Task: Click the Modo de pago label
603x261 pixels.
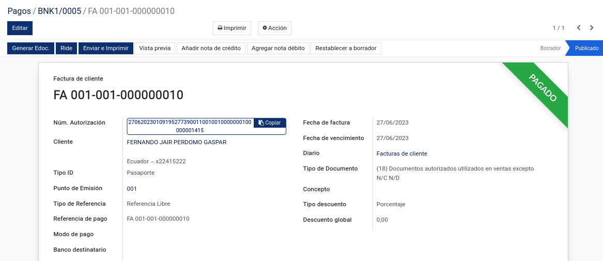Action: (73, 234)
